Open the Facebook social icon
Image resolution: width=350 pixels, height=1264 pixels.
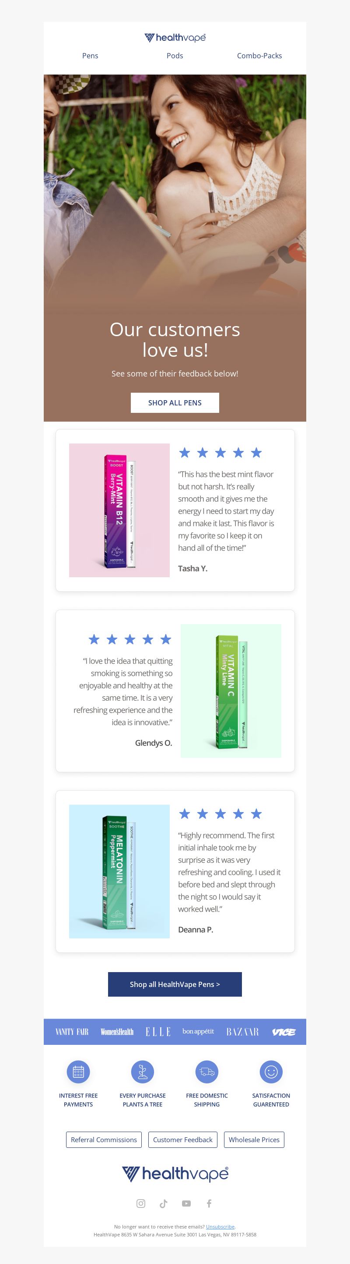tap(209, 1203)
